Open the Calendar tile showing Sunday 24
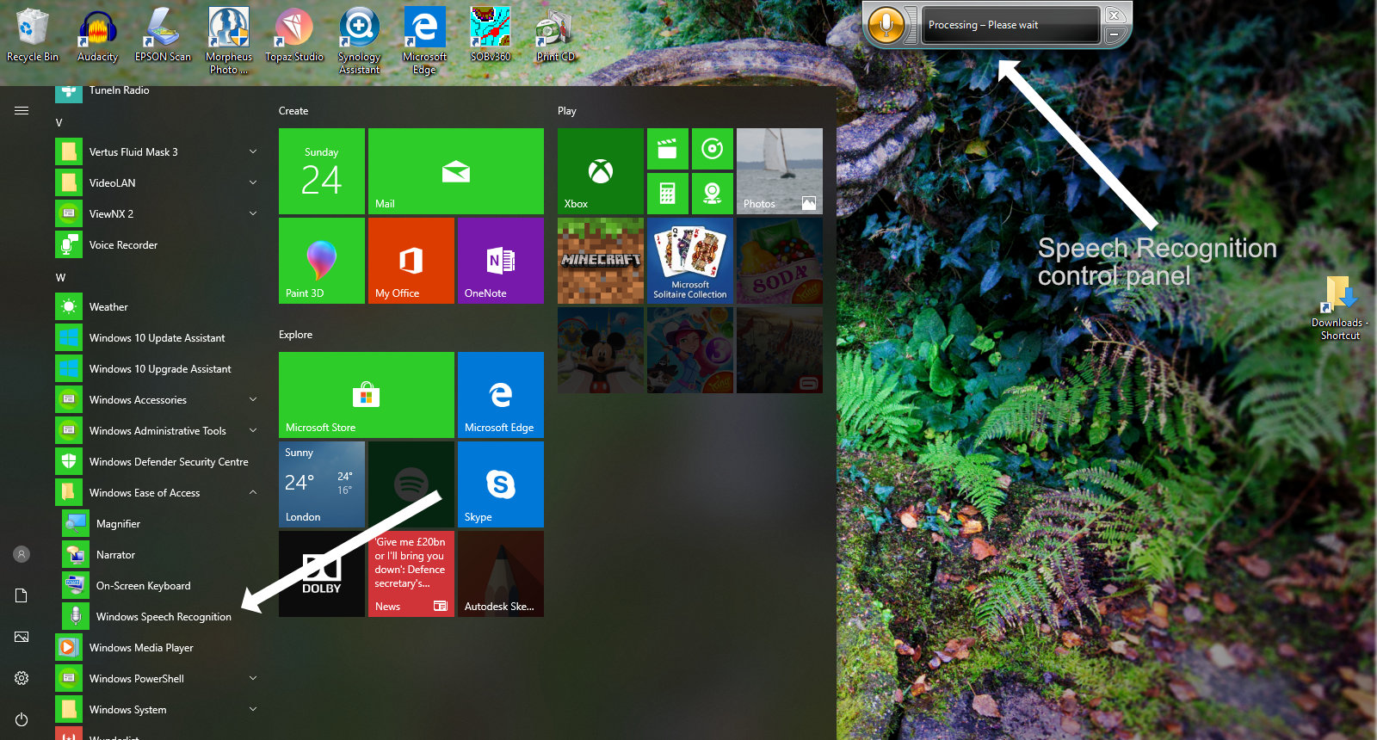The image size is (1377, 740). [x=322, y=171]
